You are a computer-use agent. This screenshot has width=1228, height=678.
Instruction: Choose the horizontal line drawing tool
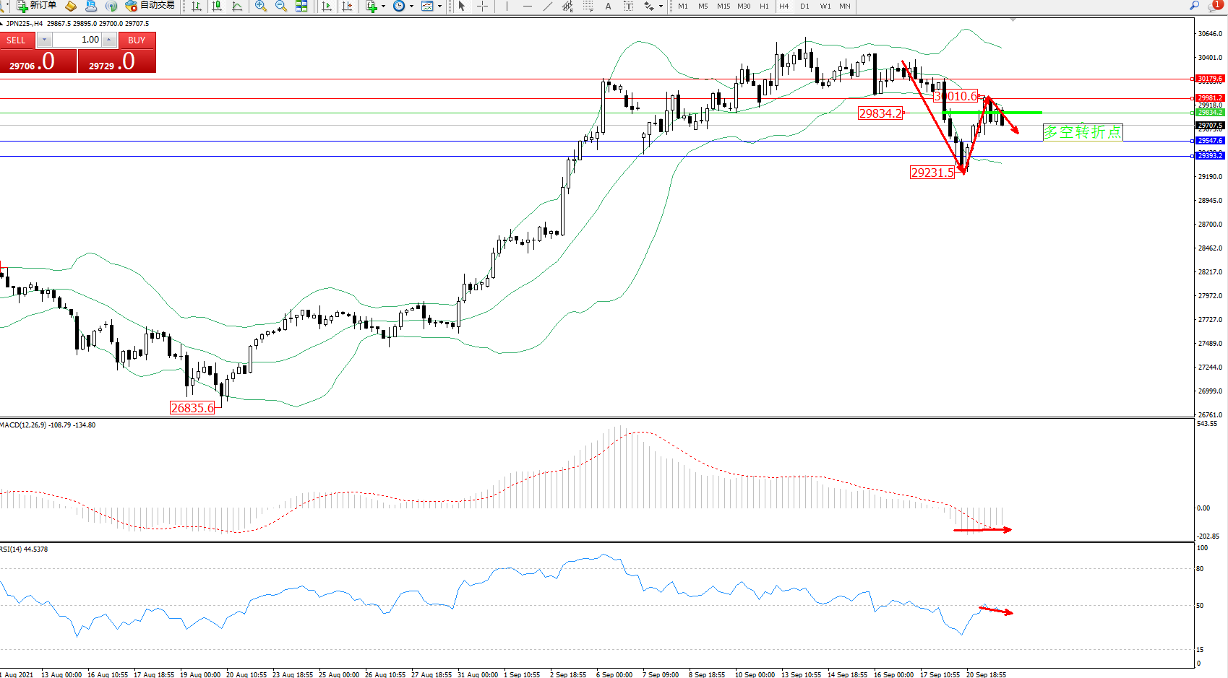pyautogui.click(x=527, y=6)
